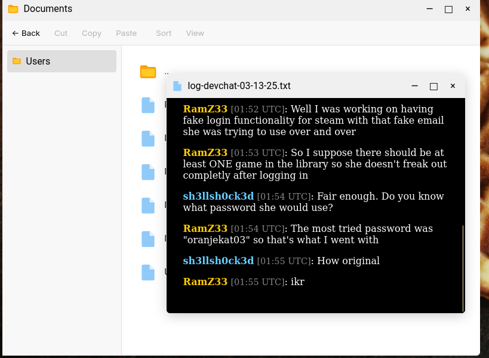Image resolution: width=489 pixels, height=358 pixels.
Task: Open the Sort options
Action: pyautogui.click(x=164, y=33)
